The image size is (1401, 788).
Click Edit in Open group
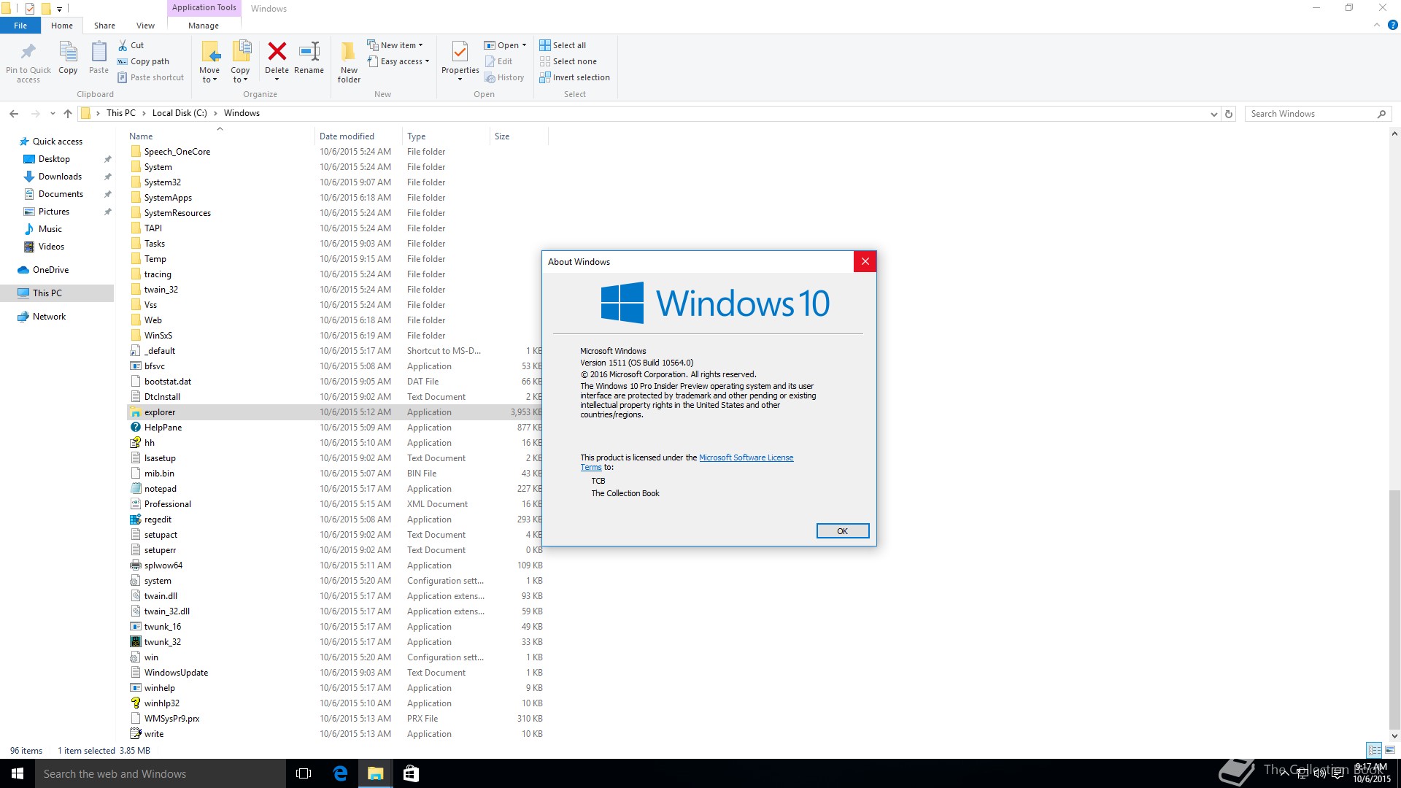point(498,61)
